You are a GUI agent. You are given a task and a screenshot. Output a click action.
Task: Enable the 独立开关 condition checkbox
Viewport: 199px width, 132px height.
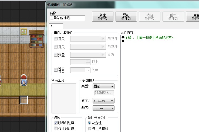[56, 70]
